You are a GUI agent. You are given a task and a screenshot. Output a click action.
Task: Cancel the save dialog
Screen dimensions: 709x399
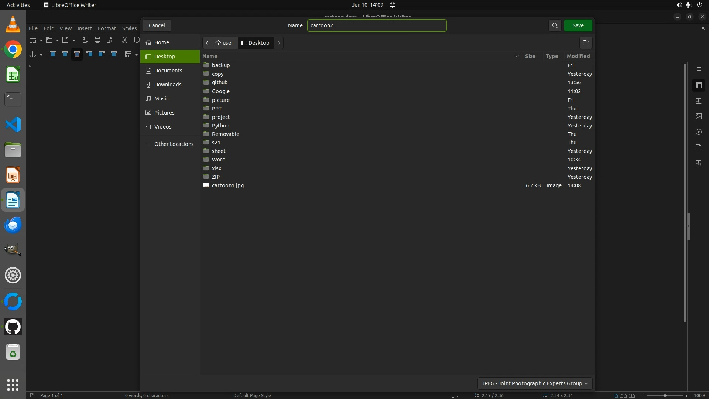157,25
